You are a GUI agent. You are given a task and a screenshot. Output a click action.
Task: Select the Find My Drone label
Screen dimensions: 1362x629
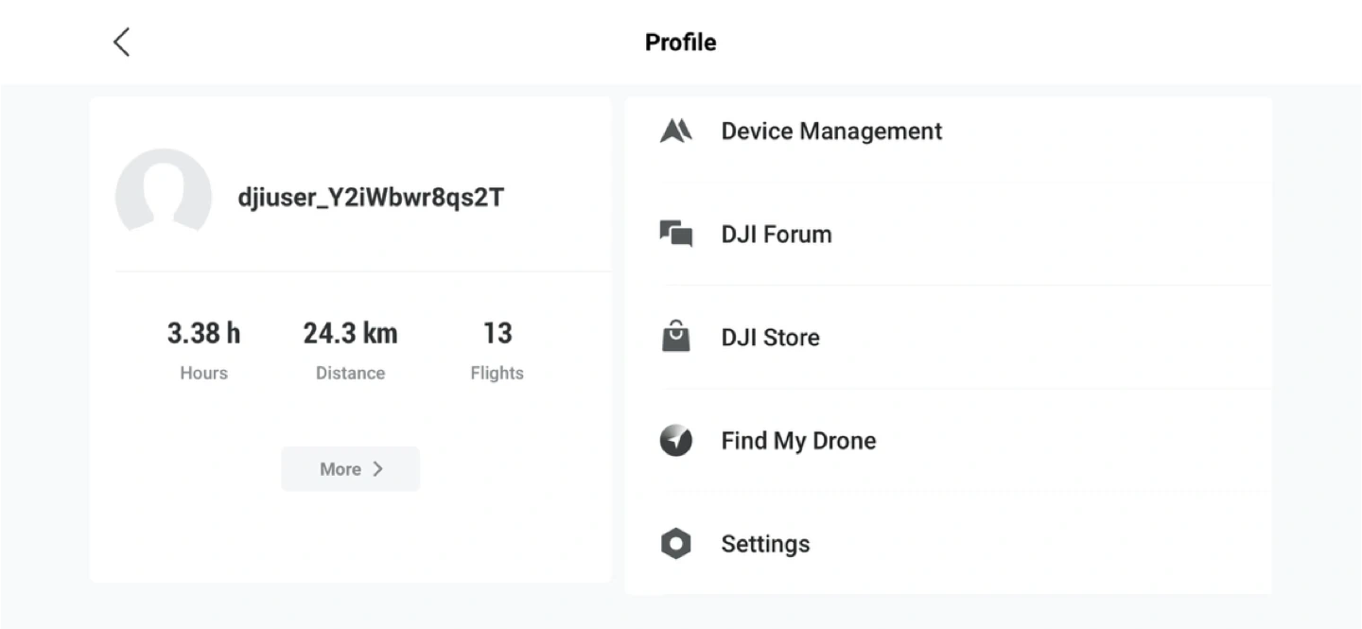(x=798, y=441)
